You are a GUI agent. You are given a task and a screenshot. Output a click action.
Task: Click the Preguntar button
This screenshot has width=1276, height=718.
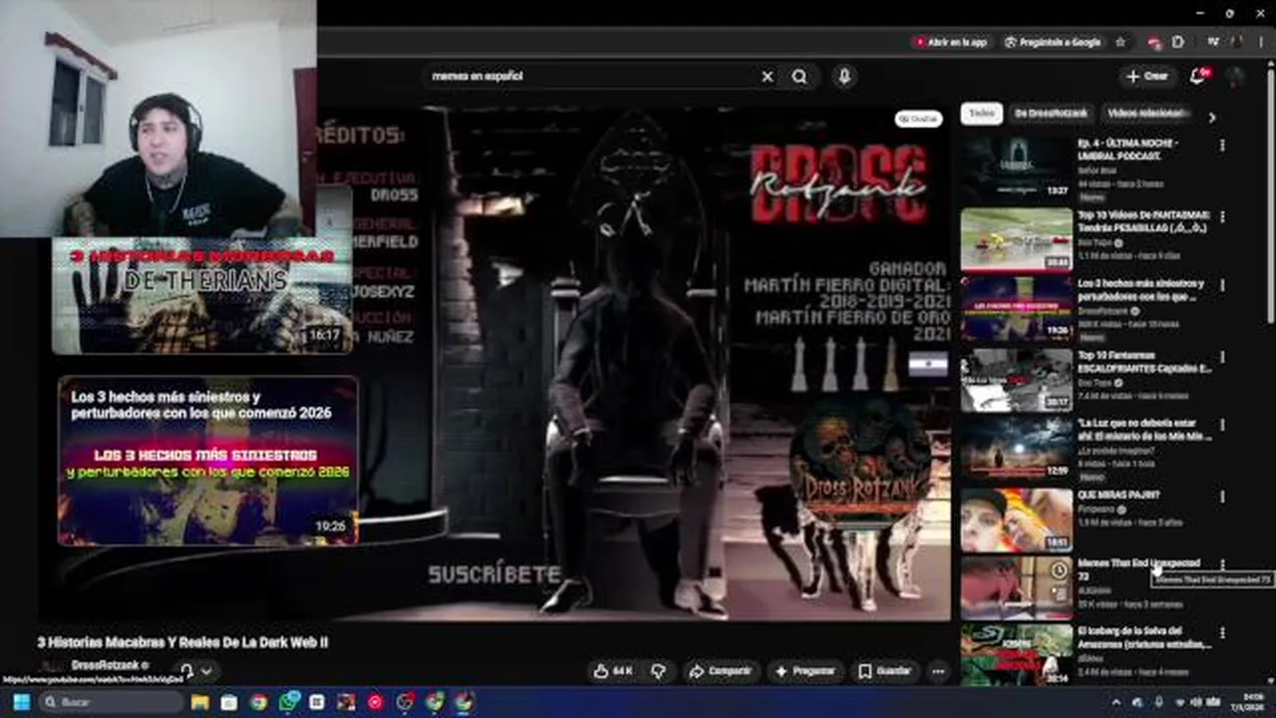click(x=803, y=671)
